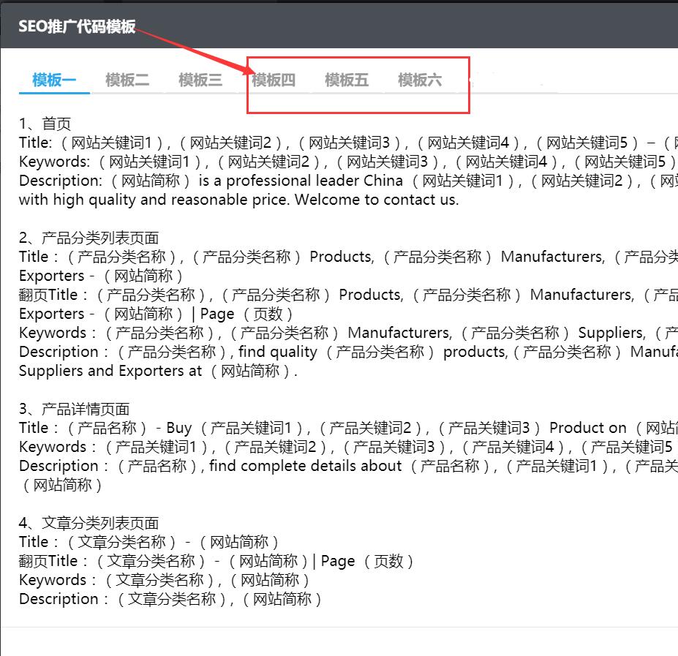Viewport: 678px width, 656px height.
Task: Open the 模板四 template tab
Action: click(x=276, y=80)
